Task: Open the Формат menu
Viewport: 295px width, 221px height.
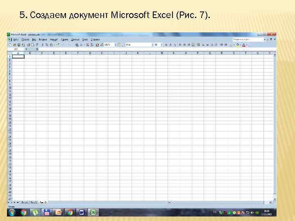Action: (54, 40)
